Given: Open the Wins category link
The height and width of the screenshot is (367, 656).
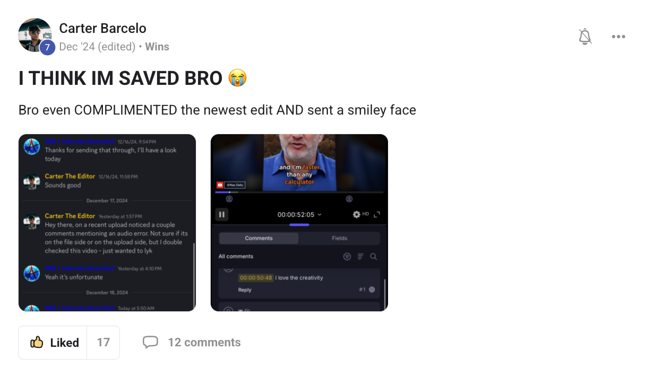Looking at the screenshot, I should [x=157, y=47].
